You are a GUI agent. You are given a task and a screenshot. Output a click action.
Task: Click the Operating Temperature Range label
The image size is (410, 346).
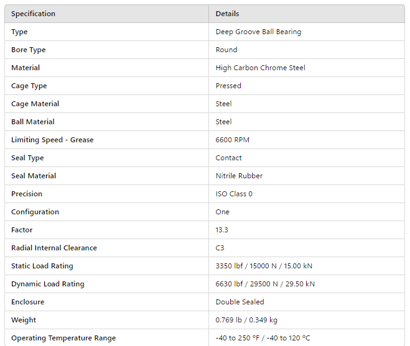pyautogui.click(x=63, y=338)
